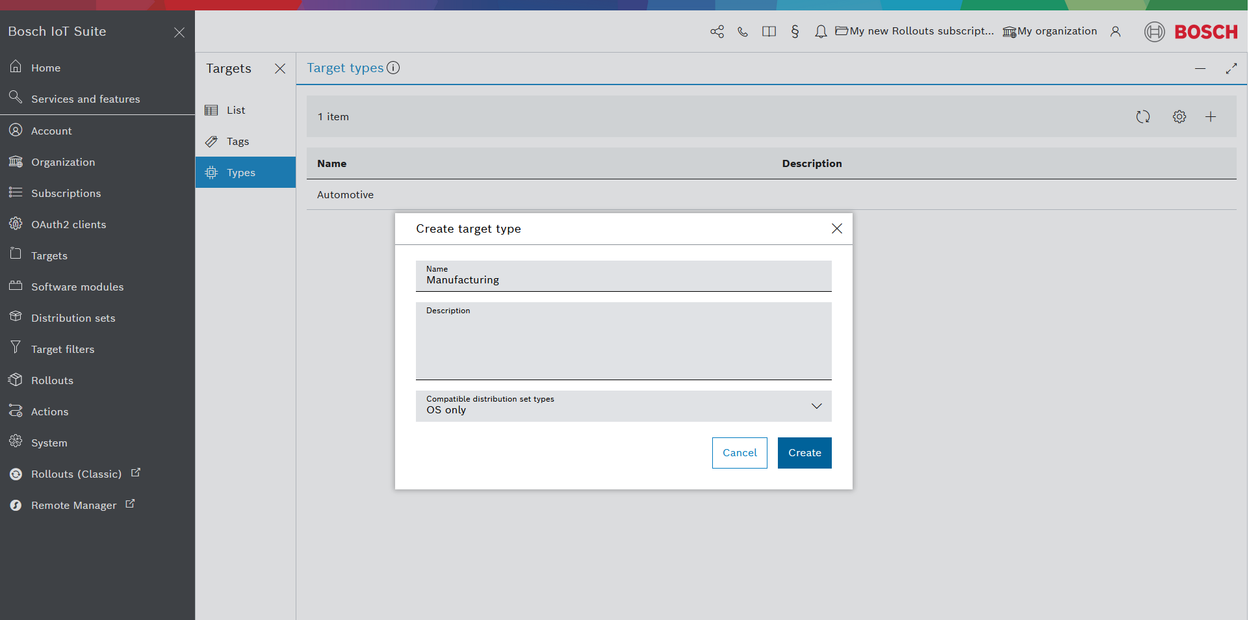The height and width of the screenshot is (620, 1249).
Task: Open Distribution sets in sidebar
Action: tap(73, 318)
